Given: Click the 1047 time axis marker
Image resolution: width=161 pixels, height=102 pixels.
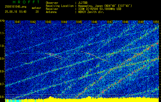Looking at the screenshot, I should (x=110, y=22).
